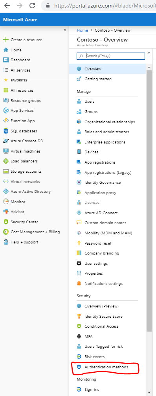
Task: Reload the page with the refresh icon
Action: (32, 5)
